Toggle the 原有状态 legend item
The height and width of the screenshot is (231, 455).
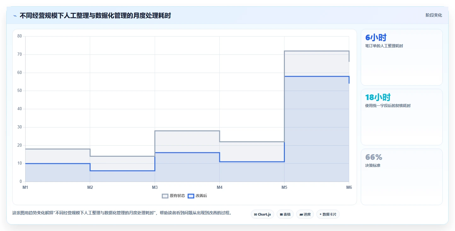(x=174, y=196)
